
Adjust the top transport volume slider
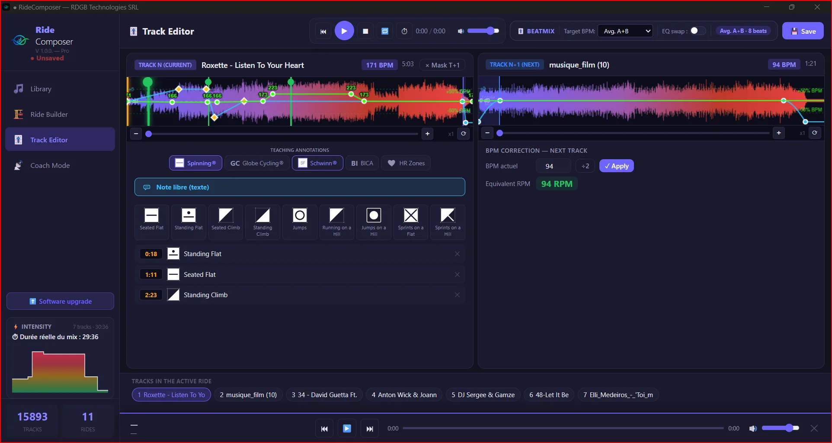[483, 31]
